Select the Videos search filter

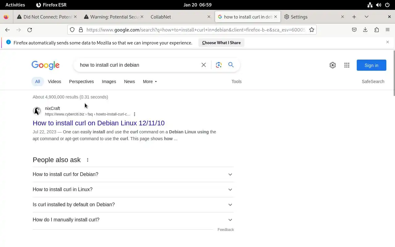coord(54,82)
